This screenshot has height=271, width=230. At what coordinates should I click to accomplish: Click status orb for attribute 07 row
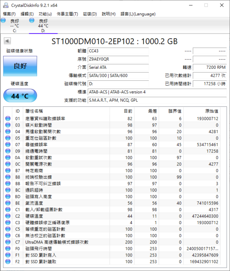click(8, 145)
